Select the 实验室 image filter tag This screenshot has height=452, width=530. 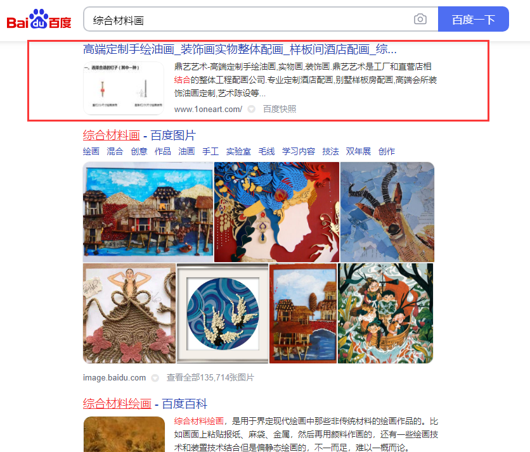pyautogui.click(x=238, y=151)
